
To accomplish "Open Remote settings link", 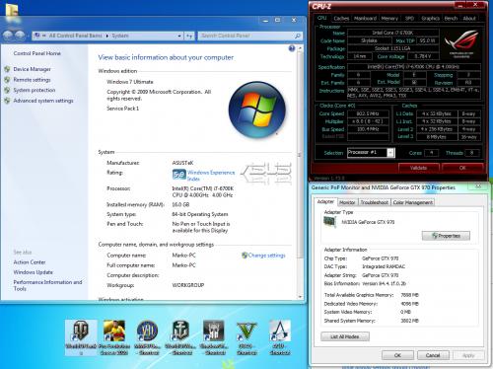I will (x=32, y=80).
